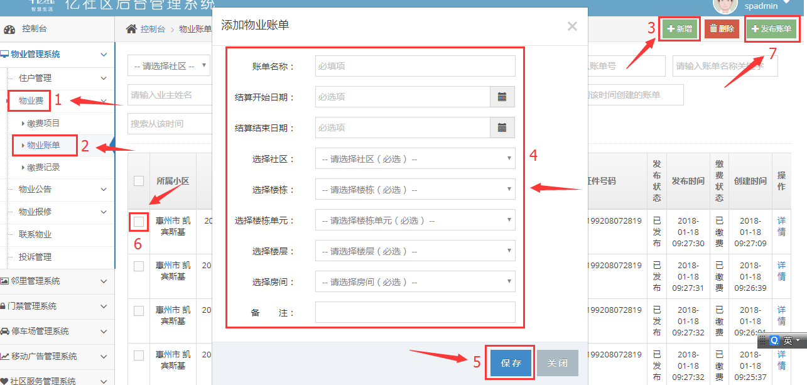
Task: Open the calendar picker for 结算结束日期
Action: (502, 127)
